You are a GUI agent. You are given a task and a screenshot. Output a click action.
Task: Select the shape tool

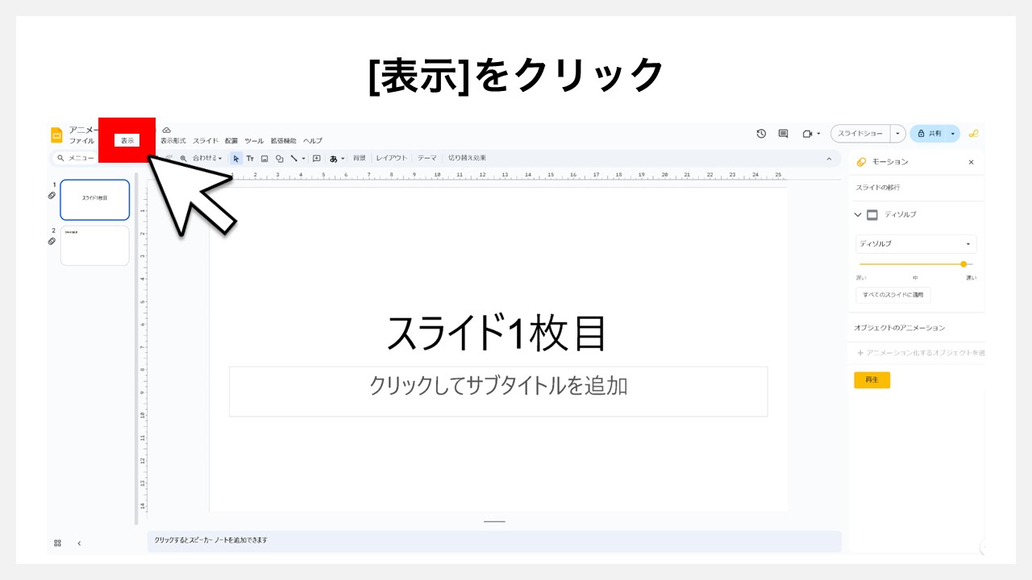pyautogui.click(x=278, y=158)
